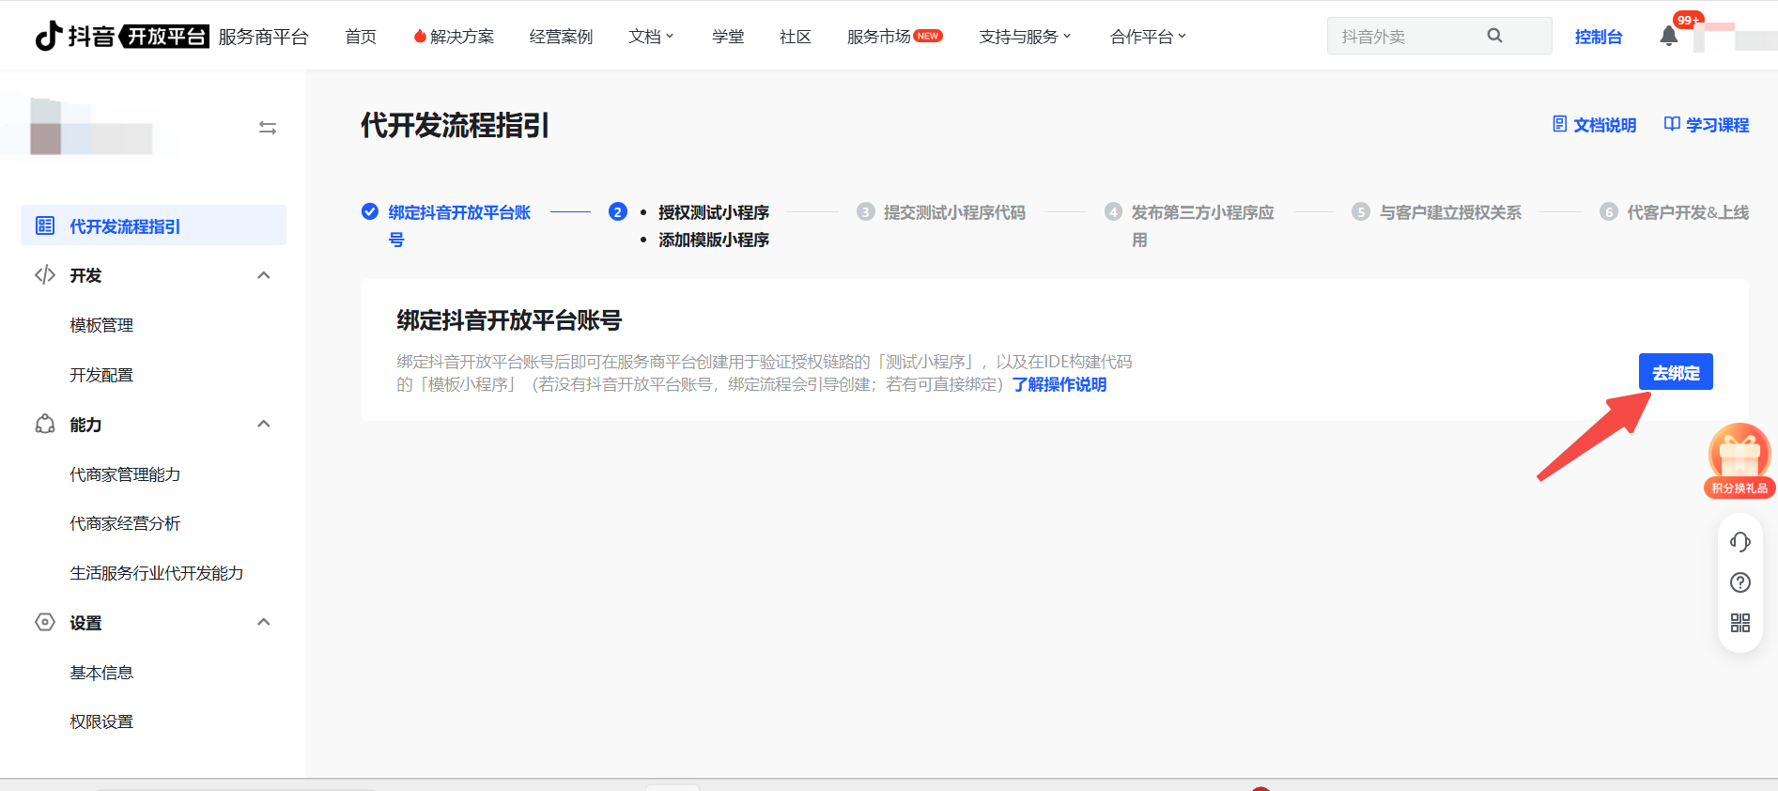Open 解决方案 in top navigation
This screenshot has height=791, width=1778.
[461, 37]
